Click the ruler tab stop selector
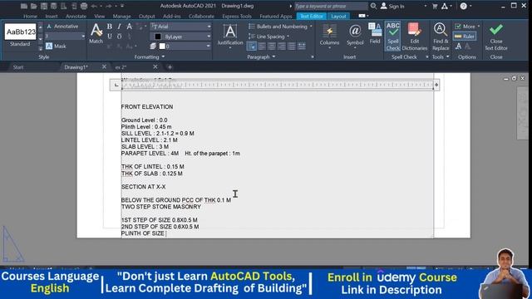 click(116, 85)
